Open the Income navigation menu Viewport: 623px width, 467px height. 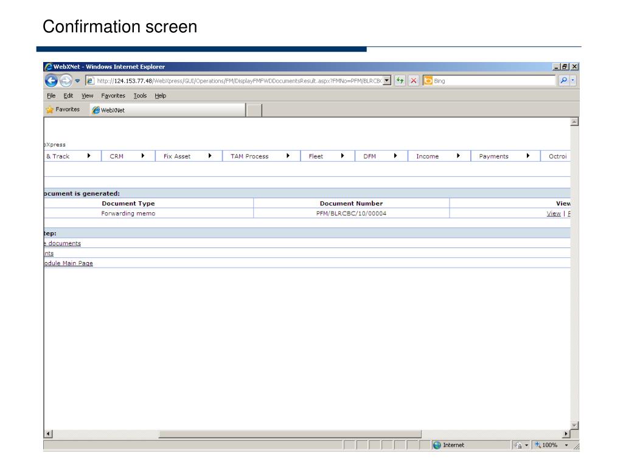click(428, 156)
